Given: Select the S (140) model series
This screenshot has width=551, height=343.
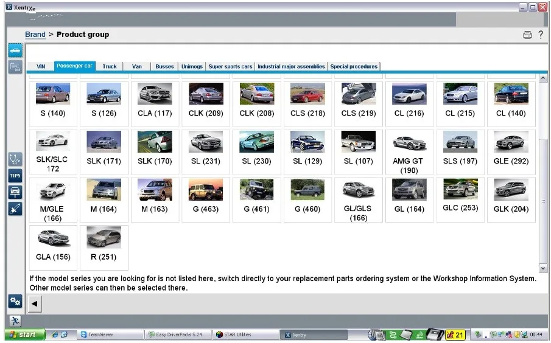Looking at the screenshot, I should click(x=53, y=104).
